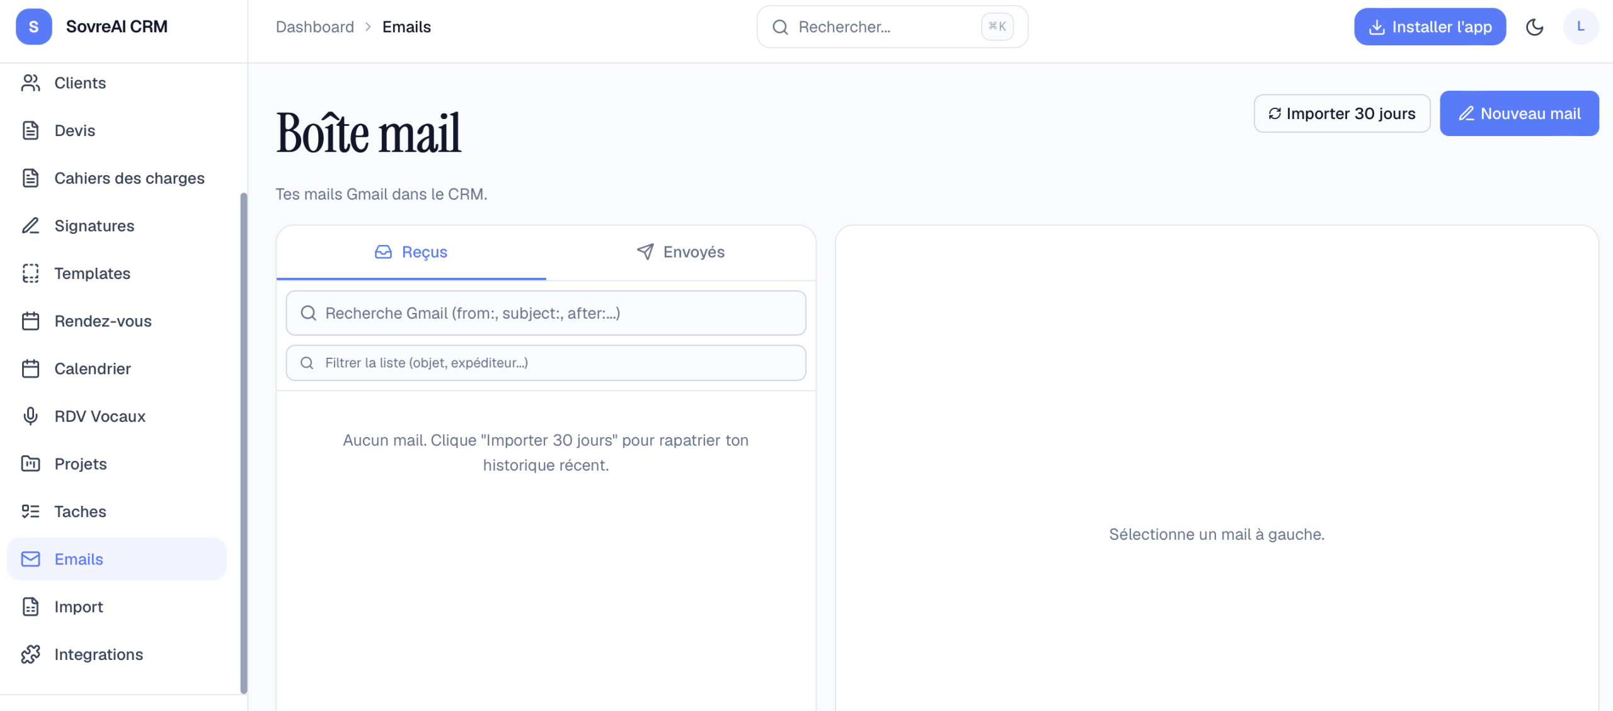Click the magnifier icon in top search bar
Screen dimensions: 1613x711
click(780, 27)
